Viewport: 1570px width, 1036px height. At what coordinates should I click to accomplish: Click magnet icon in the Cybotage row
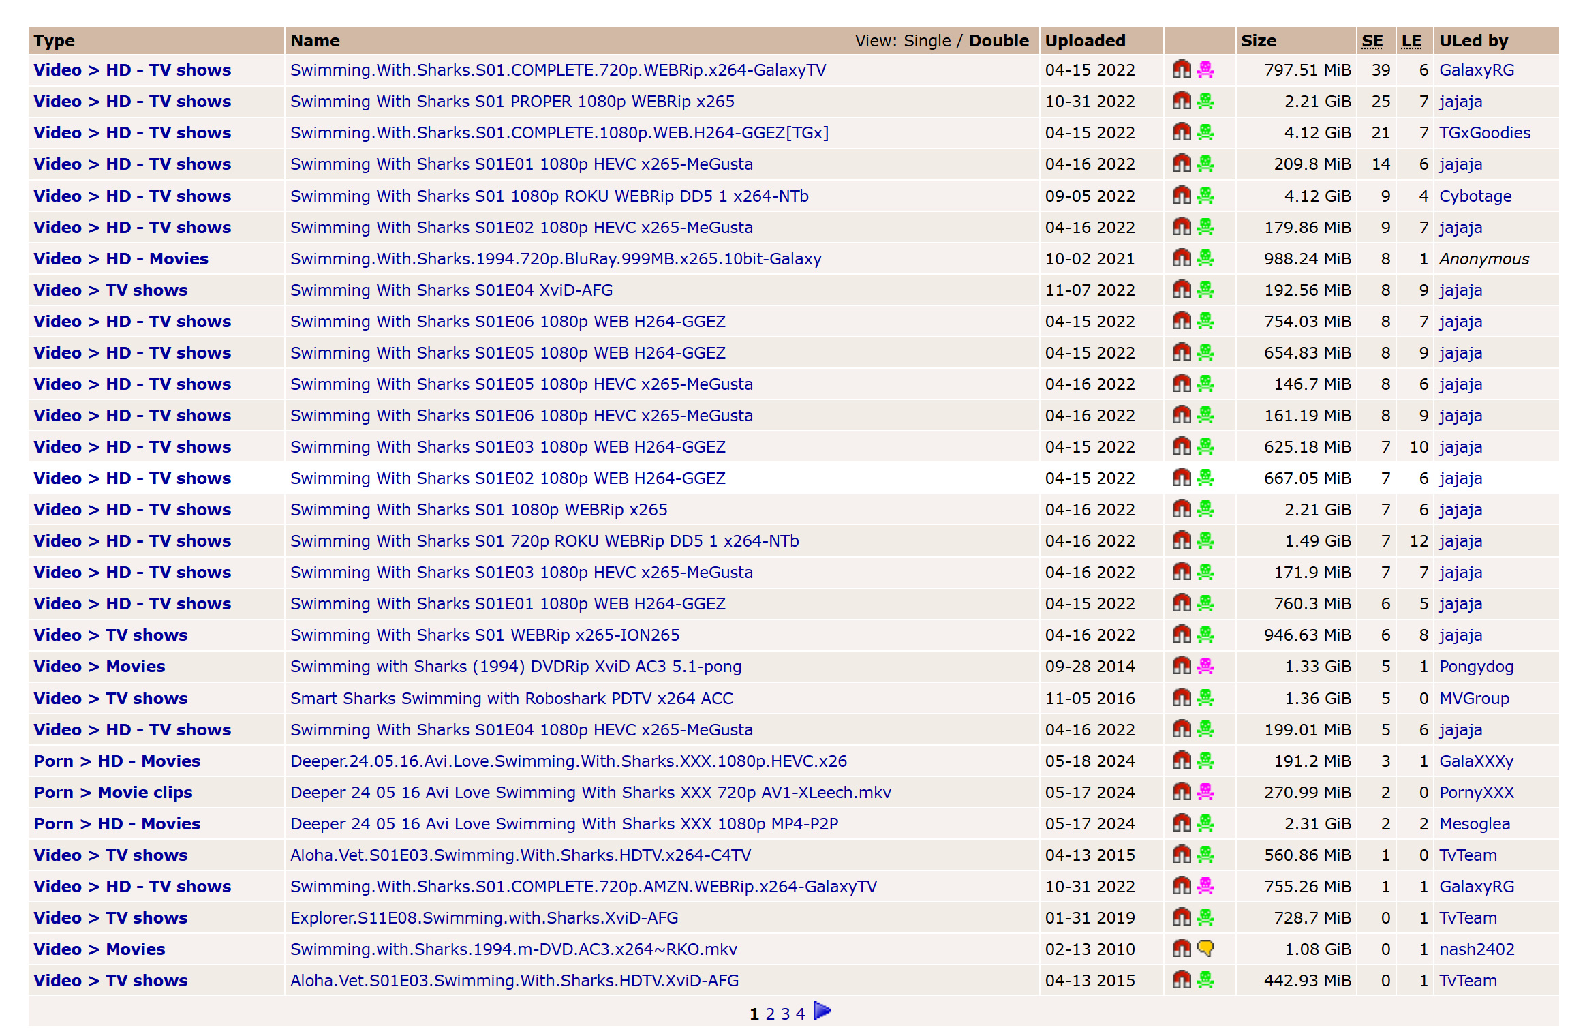tap(1181, 196)
